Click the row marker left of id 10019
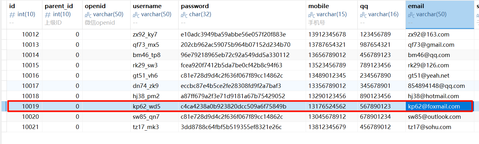The width and height of the screenshot is (479, 144). point(4,106)
